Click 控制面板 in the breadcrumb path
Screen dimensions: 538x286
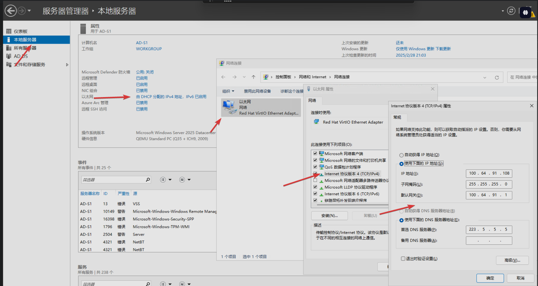point(283,77)
